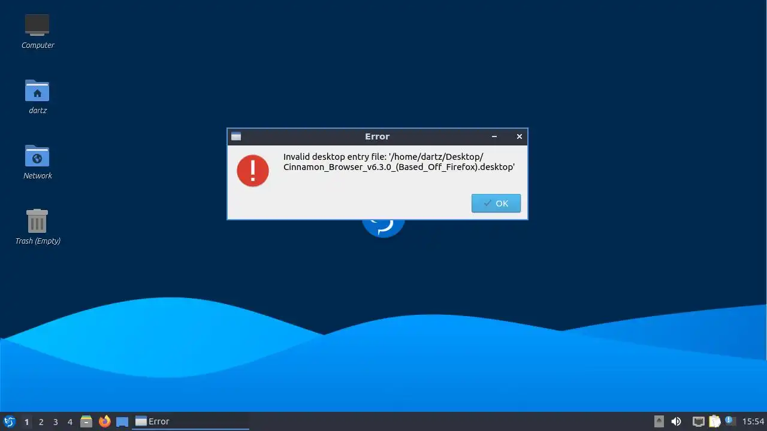The image size is (767, 431).
Task: Open the wired network tray icon
Action: tap(698, 421)
